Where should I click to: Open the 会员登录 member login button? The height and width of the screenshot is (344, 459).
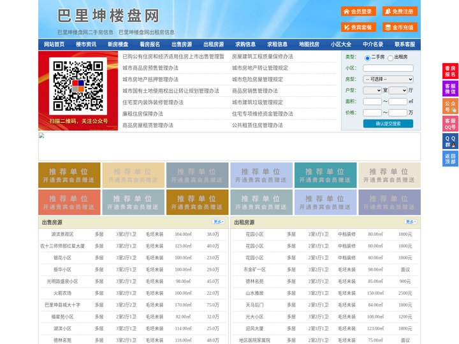358,11
